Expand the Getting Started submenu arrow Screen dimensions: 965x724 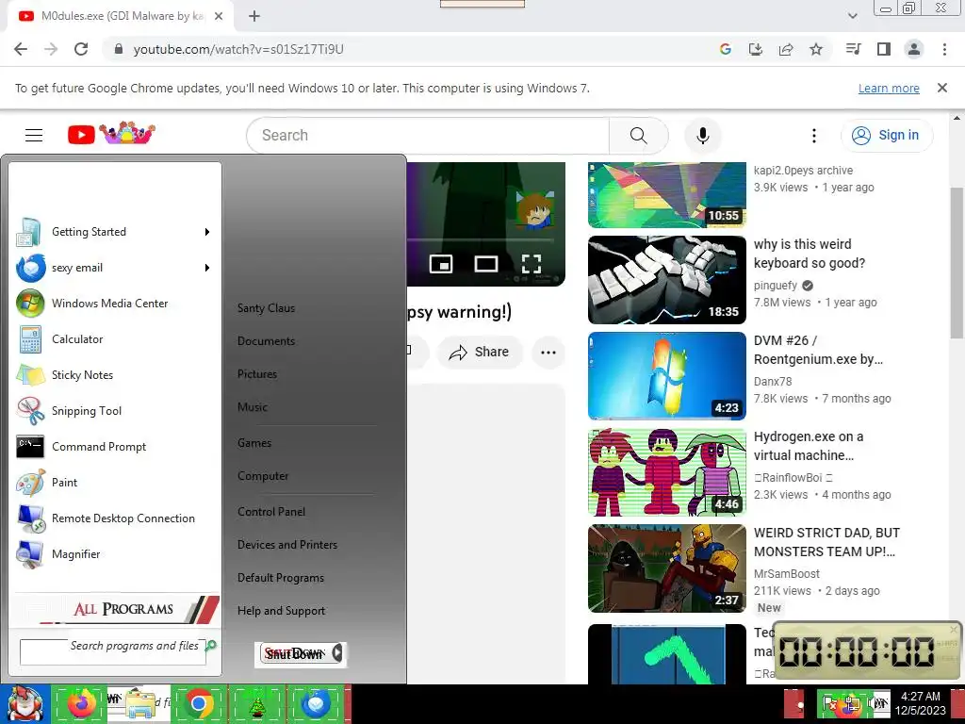click(207, 232)
